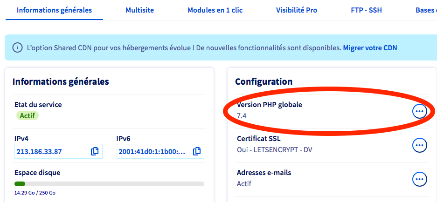Click the PHP version value 7.4

coord(242,116)
